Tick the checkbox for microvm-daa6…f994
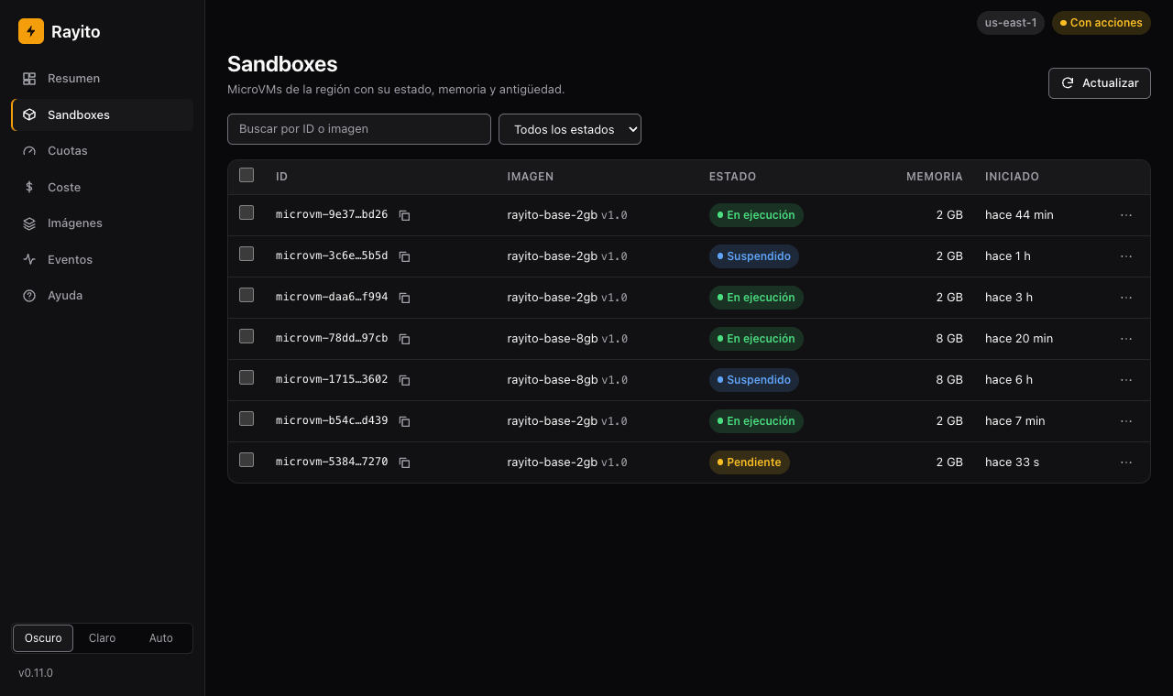 [247, 295]
